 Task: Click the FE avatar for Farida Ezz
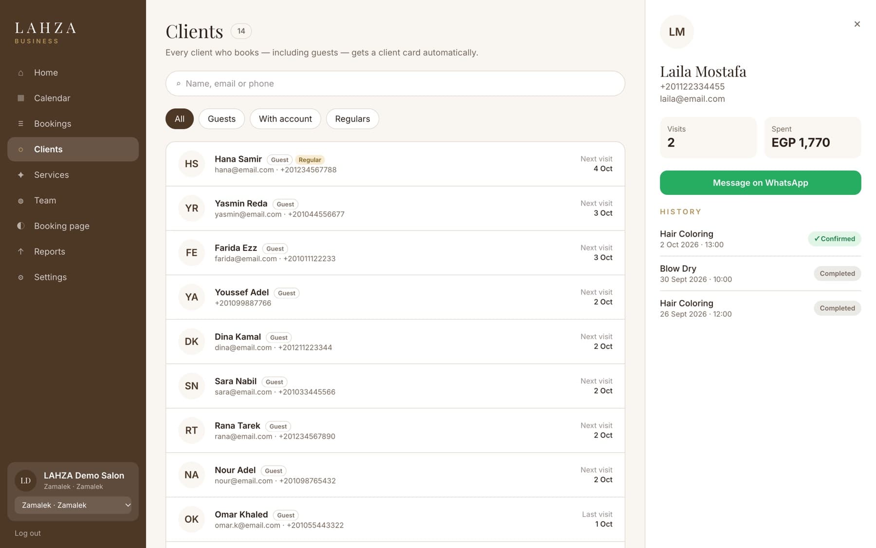(x=191, y=253)
